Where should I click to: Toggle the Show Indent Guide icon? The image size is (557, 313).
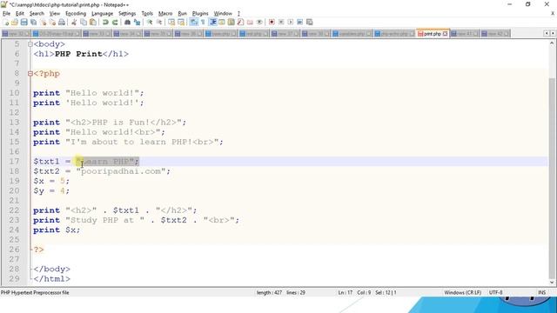pos(213,22)
